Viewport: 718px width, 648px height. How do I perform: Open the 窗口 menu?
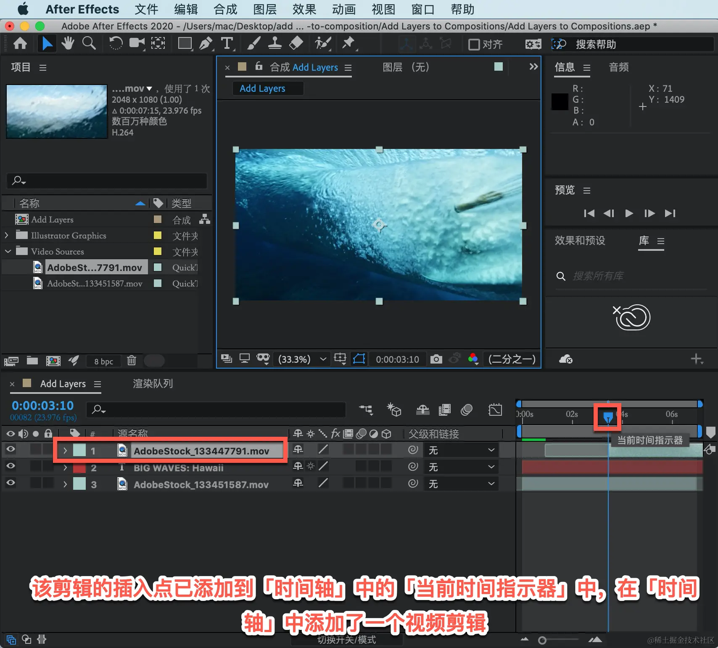click(423, 9)
